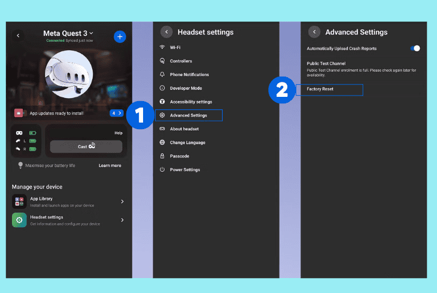Viewport: 437px width, 293px height.
Task: Tap the Accessibility settings icon
Action: click(x=162, y=102)
